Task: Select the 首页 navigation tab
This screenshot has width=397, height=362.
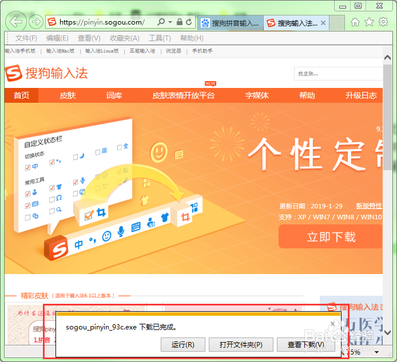Action: [x=22, y=95]
